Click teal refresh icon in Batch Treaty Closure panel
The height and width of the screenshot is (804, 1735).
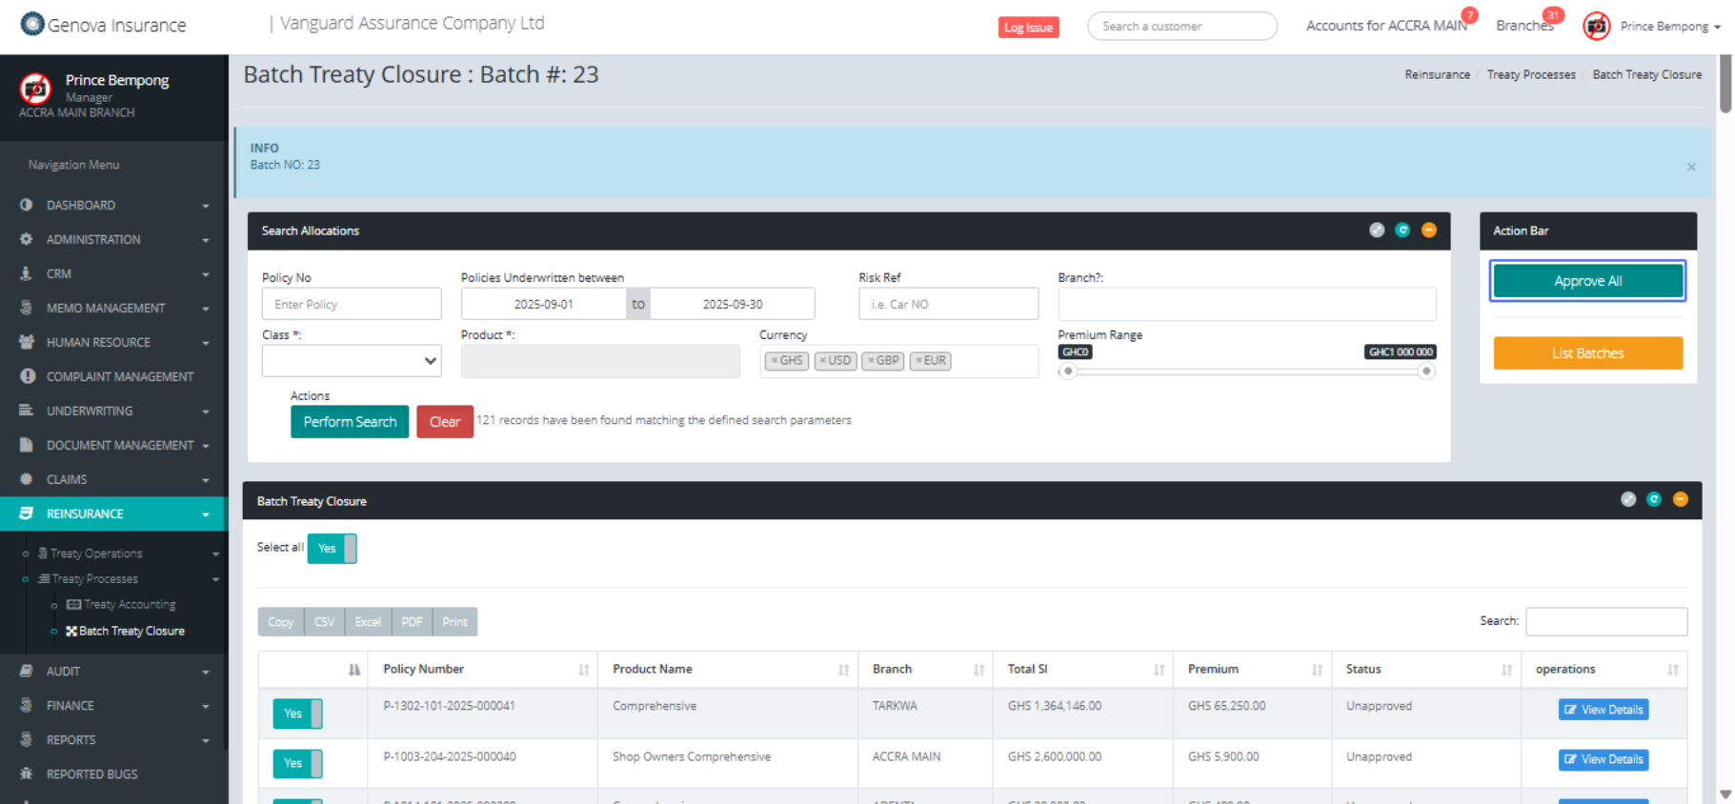[1654, 499]
